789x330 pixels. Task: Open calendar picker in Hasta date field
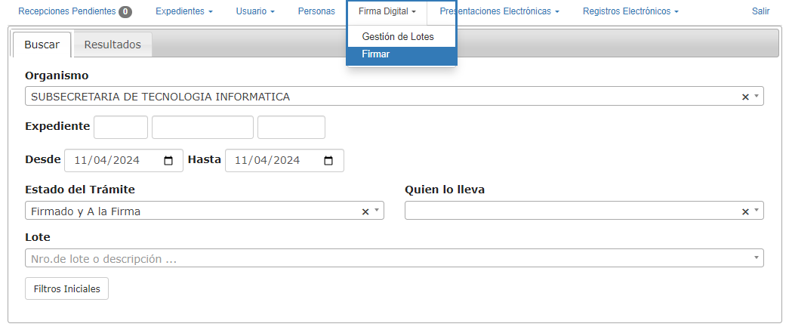(x=328, y=161)
